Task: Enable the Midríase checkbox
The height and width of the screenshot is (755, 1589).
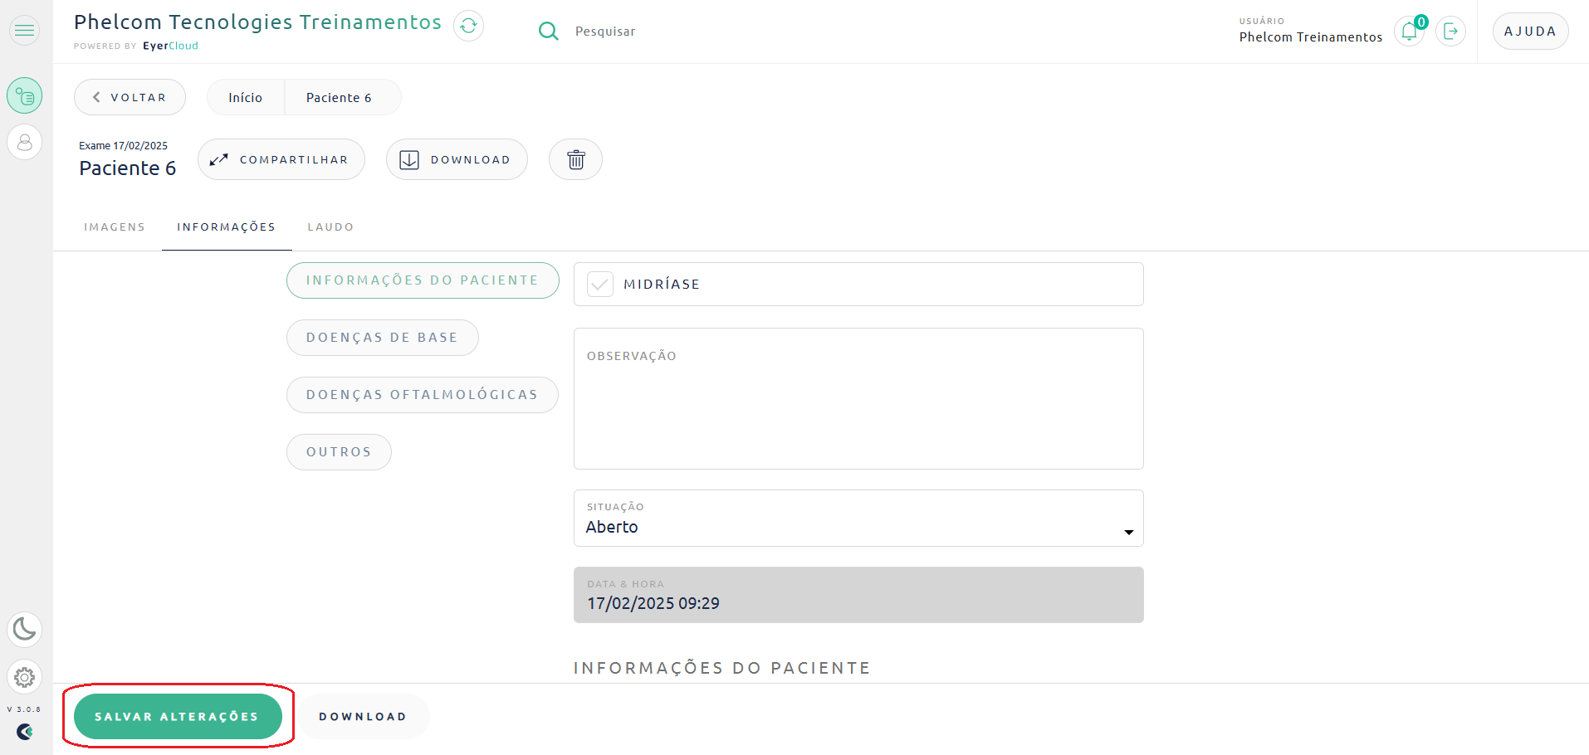Action: tap(600, 285)
